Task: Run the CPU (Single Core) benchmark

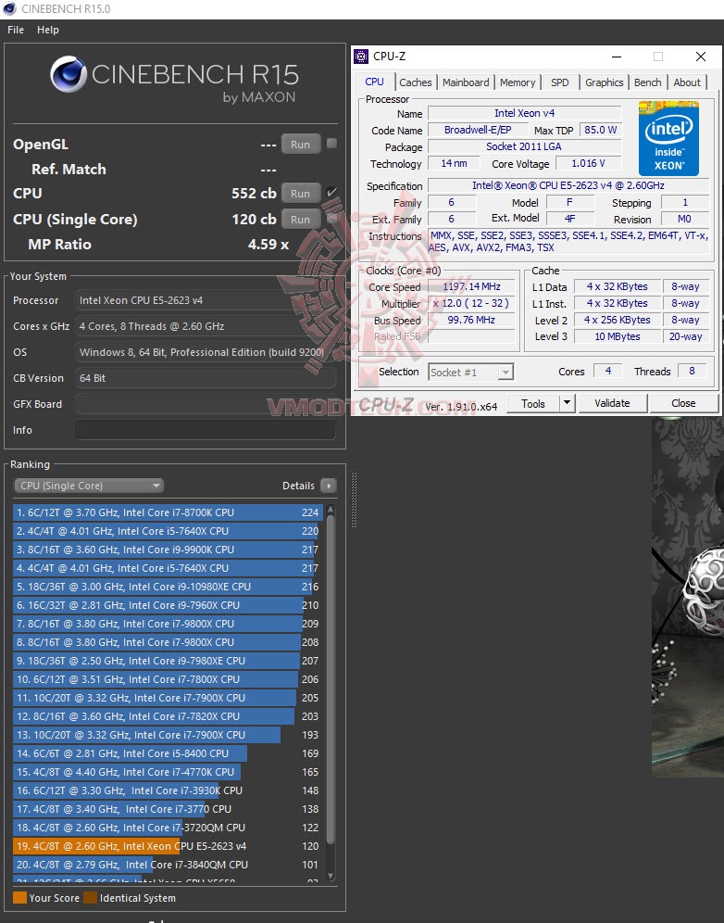Action: click(301, 220)
